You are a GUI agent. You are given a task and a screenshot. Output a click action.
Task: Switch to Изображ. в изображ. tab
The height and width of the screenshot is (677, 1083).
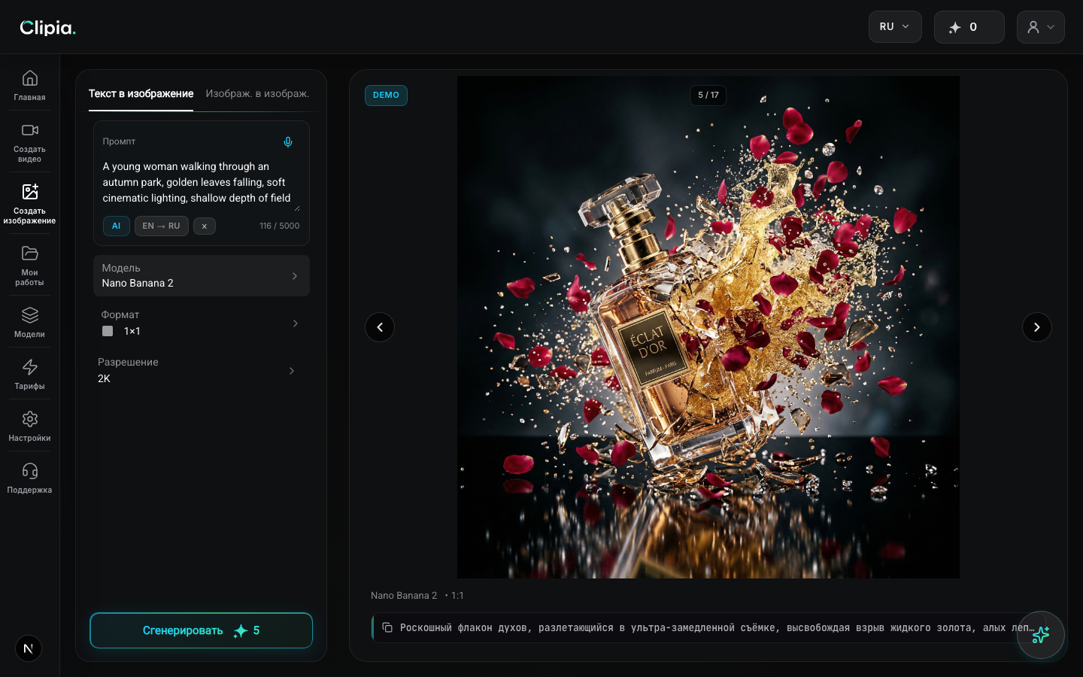click(257, 94)
